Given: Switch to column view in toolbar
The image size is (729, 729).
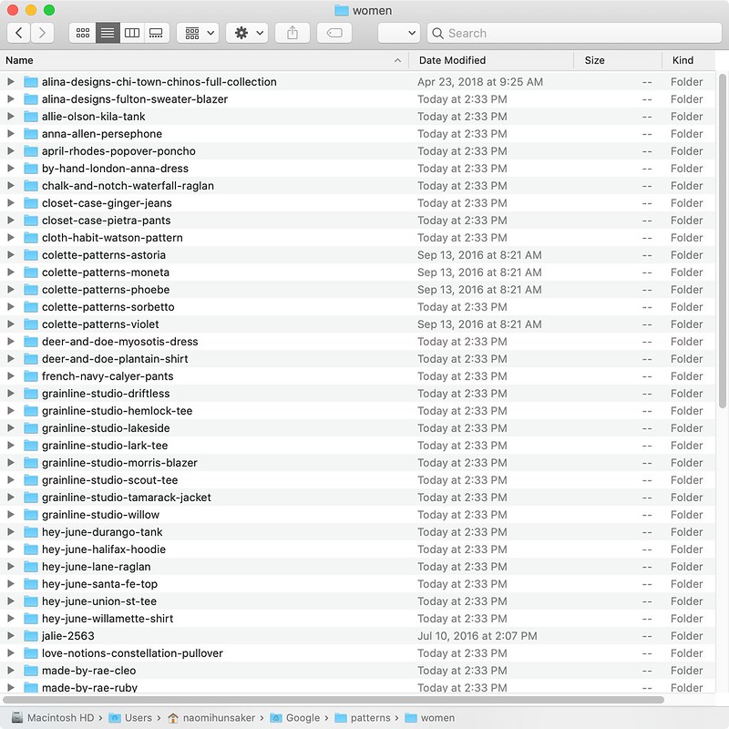Looking at the screenshot, I should [x=132, y=33].
